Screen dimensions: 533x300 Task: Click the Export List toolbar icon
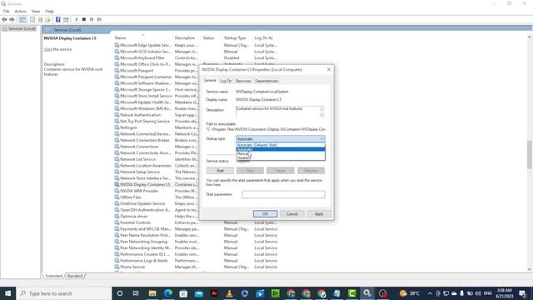click(48, 19)
